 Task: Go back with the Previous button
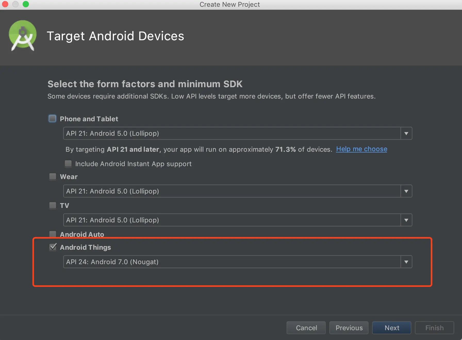[x=349, y=328]
